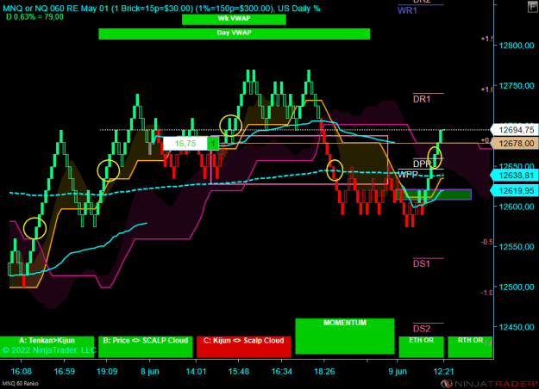539x389 pixels.
Task: Click the B: Price <> SCALP Cloud box
Action: [146, 347]
